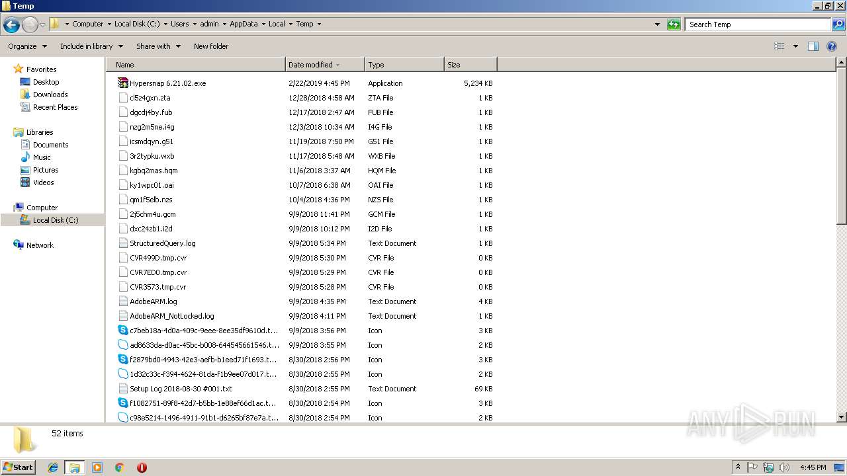Open address bar history dropdown
Screen dimensions: 847x476
657,24
